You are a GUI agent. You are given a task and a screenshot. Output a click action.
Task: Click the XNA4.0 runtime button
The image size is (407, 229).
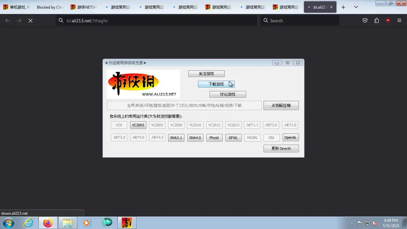tap(195, 138)
